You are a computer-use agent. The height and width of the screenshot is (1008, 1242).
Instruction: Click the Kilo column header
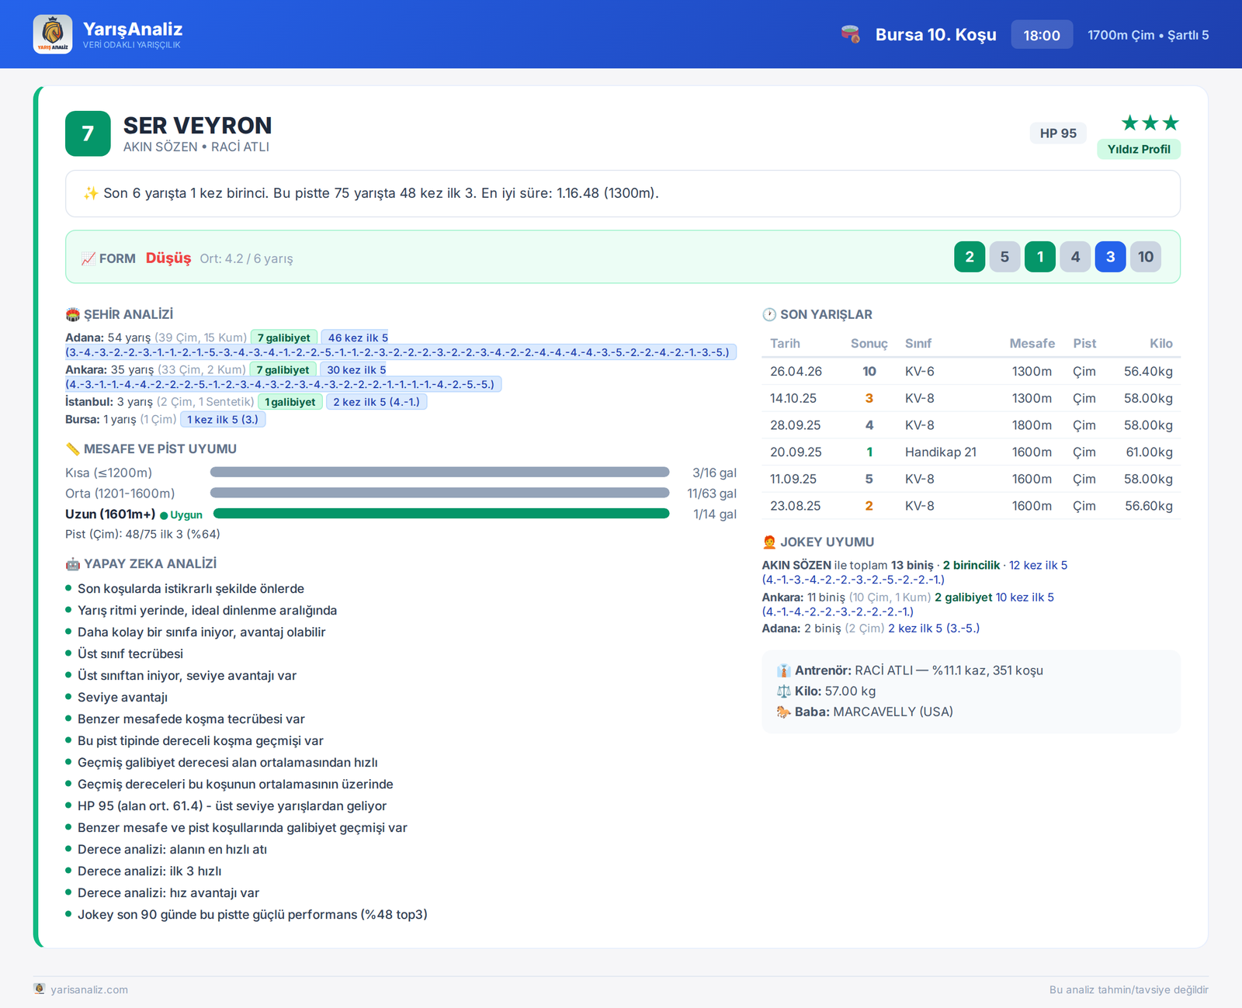pyautogui.click(x=1161, y=343)
